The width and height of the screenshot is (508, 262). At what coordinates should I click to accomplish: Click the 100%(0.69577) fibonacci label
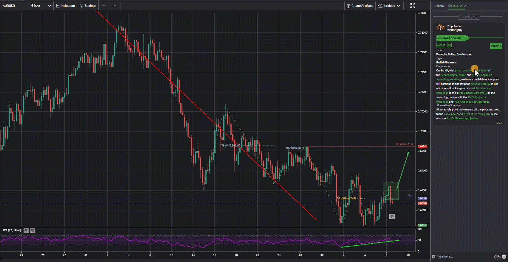click(x=295, y=148)
